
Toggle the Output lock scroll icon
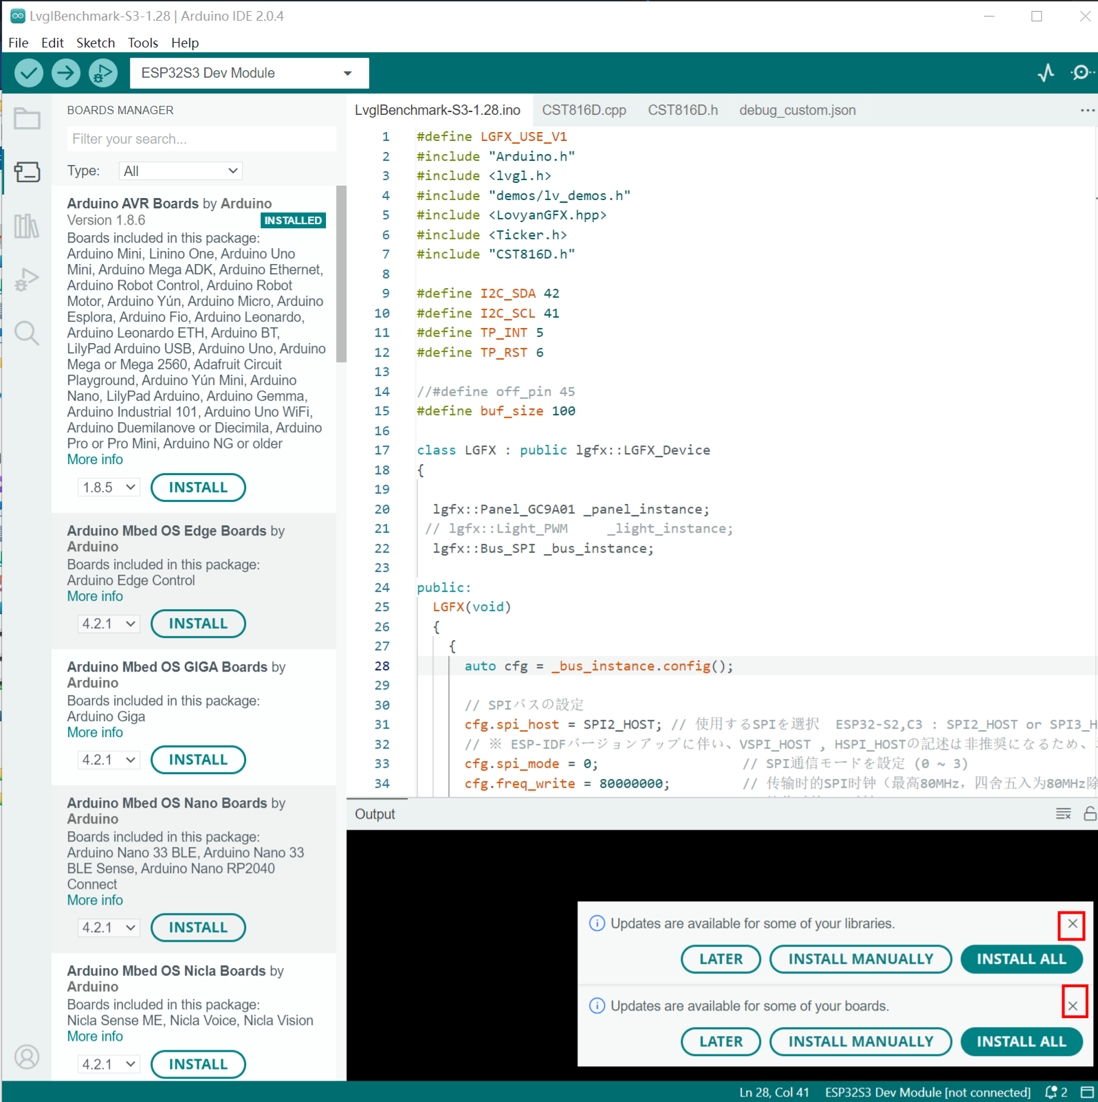(x=1090, y=814)
